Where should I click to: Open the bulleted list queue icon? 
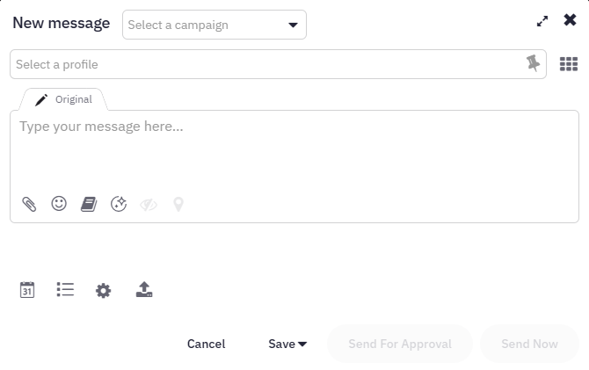click(65, 290)
